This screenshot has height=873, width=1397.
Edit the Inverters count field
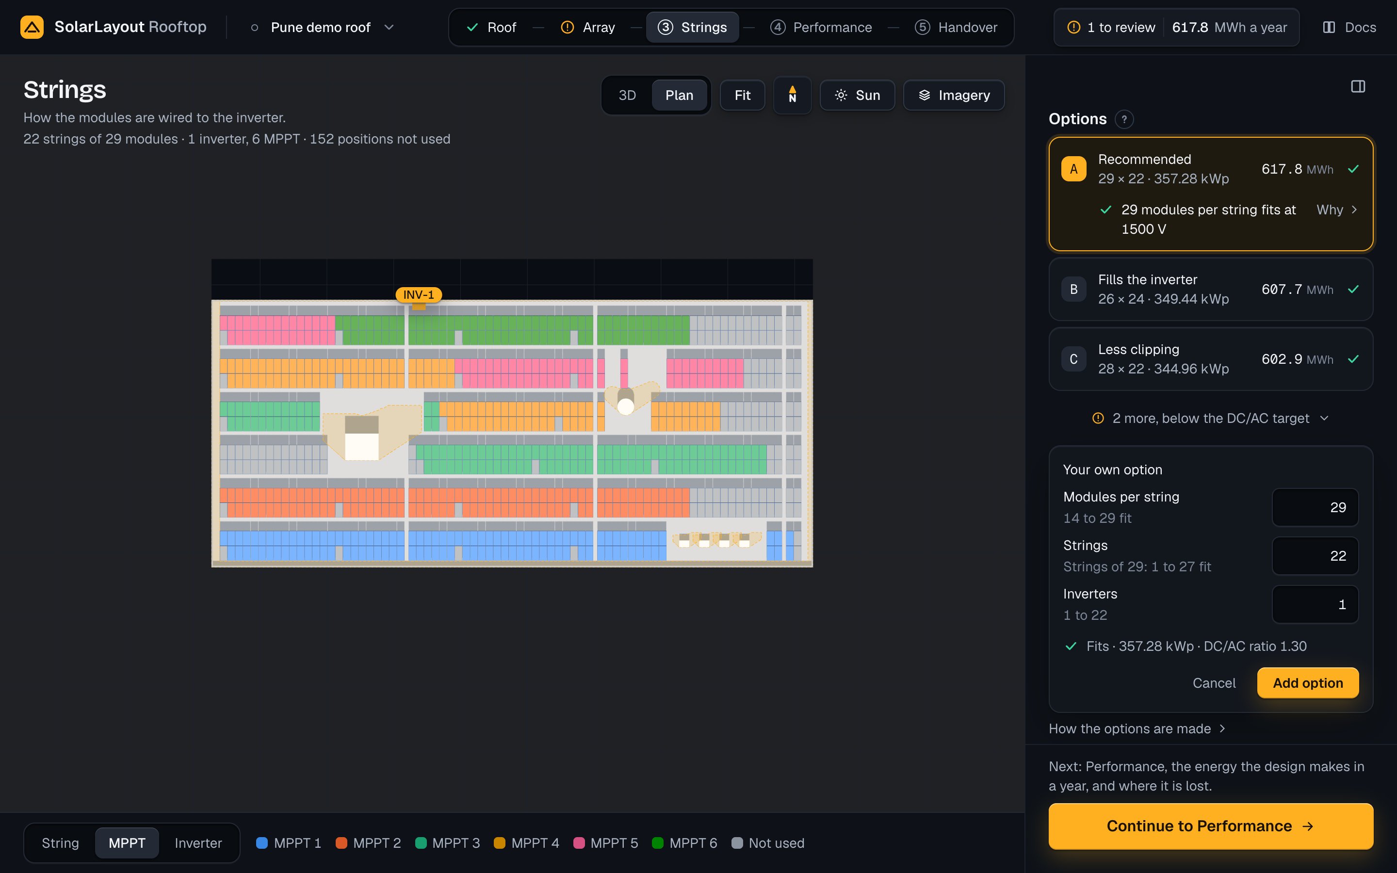pos(1315,604)
